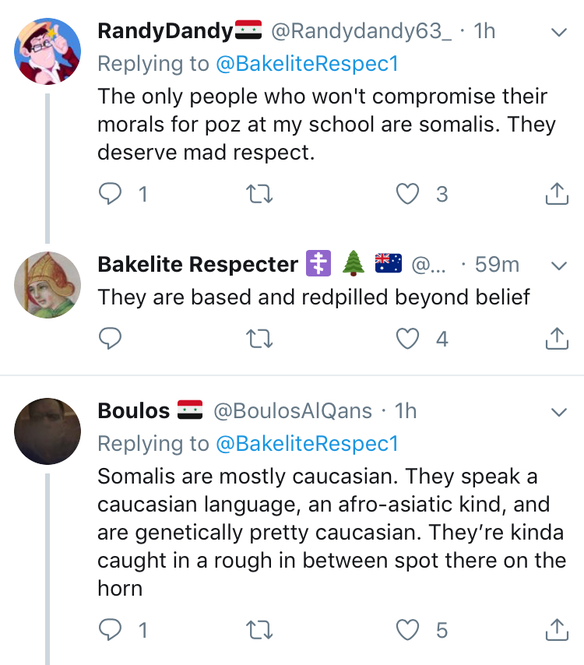
Task: Open options chevron on Boulos's tweet
Action: [x=559, y=412]
